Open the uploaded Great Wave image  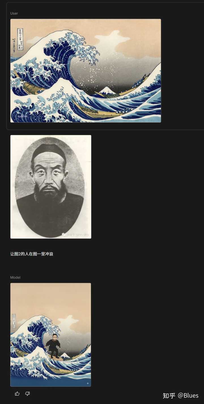click(86, 71)
